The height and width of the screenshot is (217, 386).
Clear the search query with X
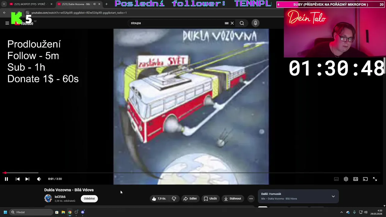(232, 23)
